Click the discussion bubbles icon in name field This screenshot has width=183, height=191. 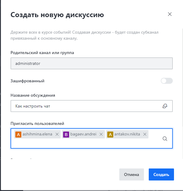(165, 106)
